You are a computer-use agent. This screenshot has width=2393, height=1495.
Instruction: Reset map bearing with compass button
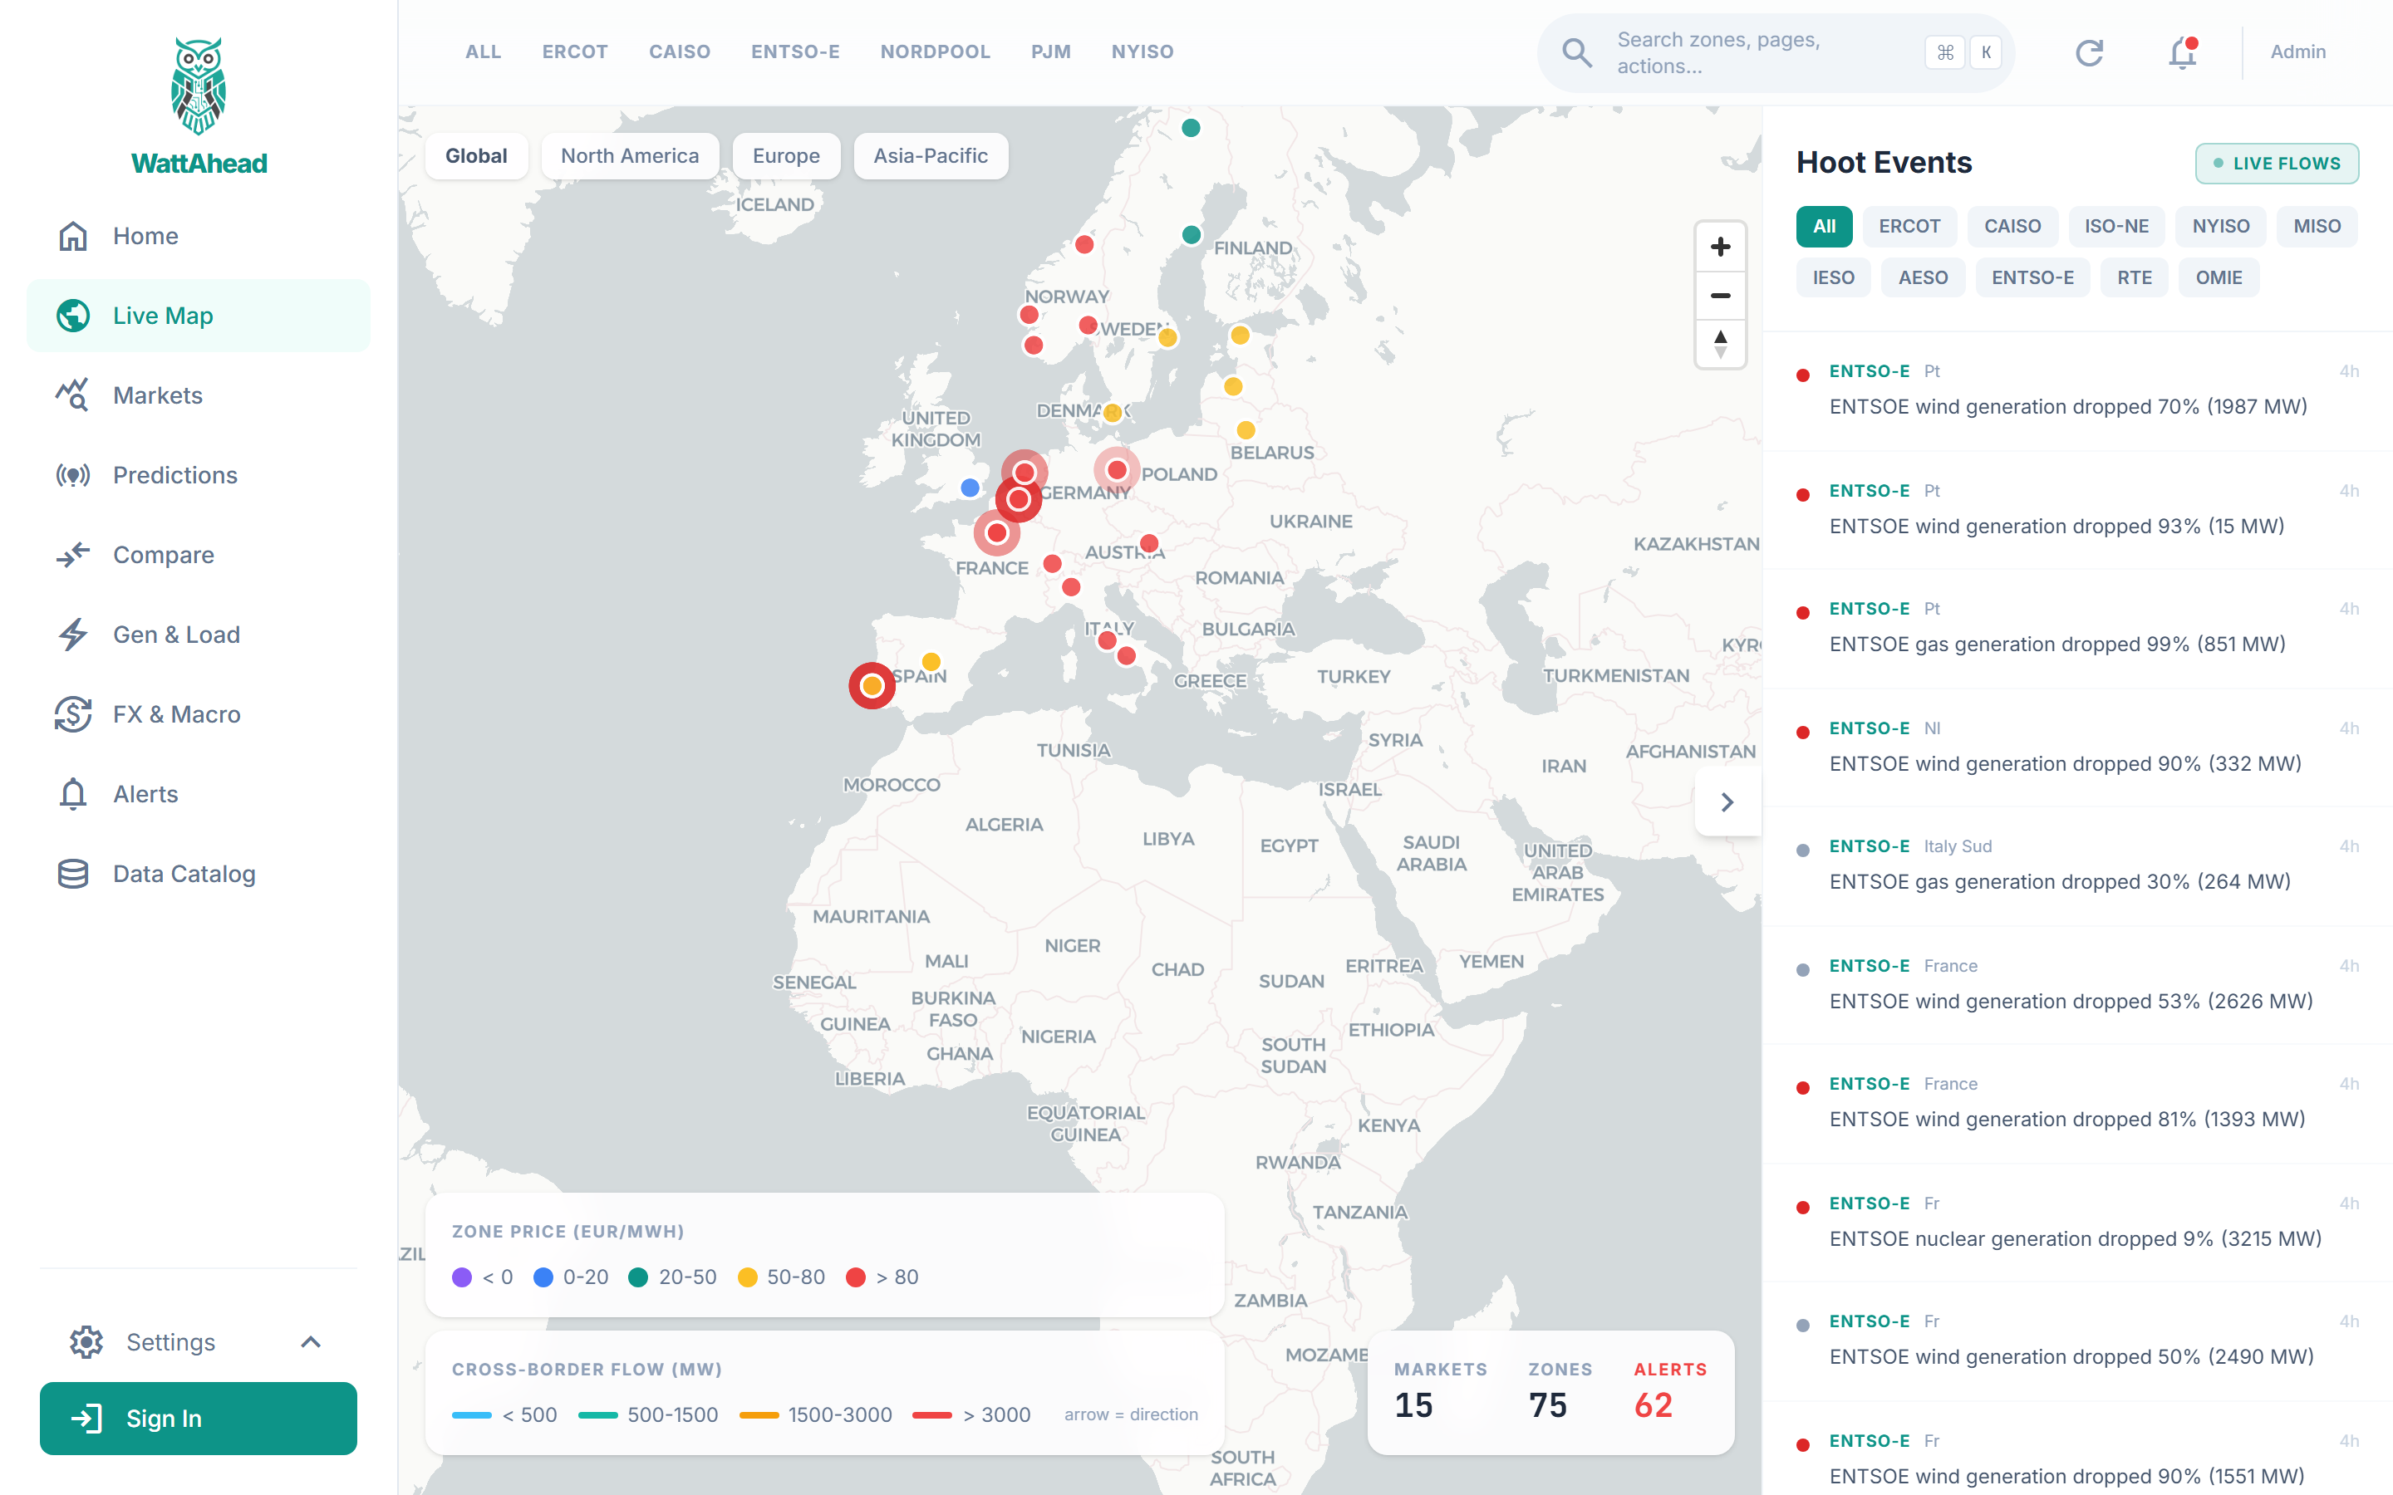pyautogui.click(x=1721, y=344)
